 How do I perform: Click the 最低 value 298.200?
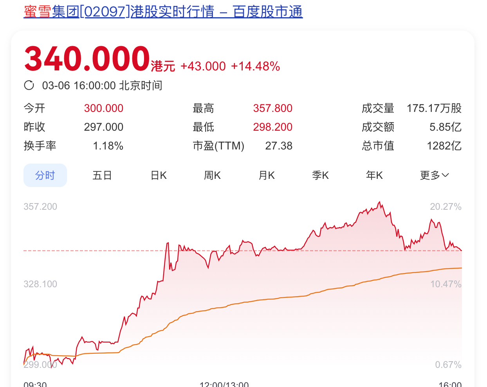[x=273, y=127]
